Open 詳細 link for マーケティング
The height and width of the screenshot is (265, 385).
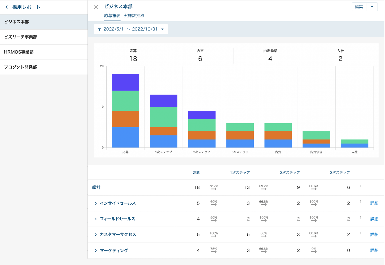pos(374,250)
